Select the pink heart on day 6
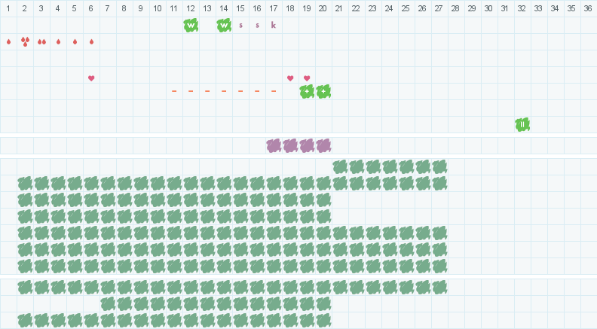 pyautogui.click(x=91, y=78)
